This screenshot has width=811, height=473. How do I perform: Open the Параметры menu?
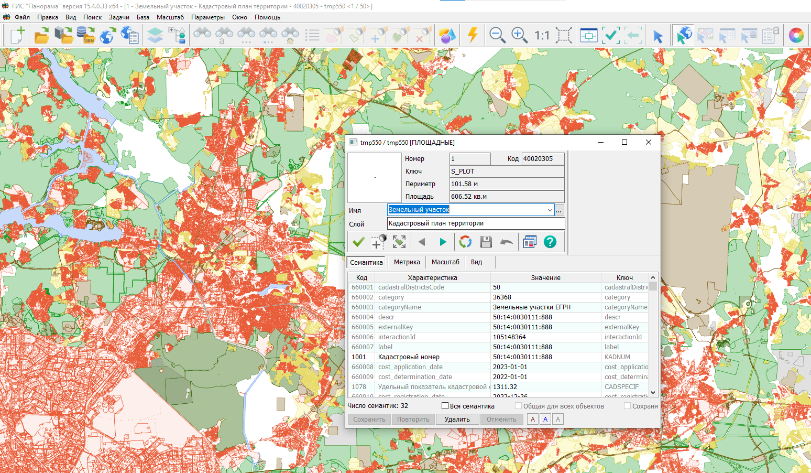(208, 17)
